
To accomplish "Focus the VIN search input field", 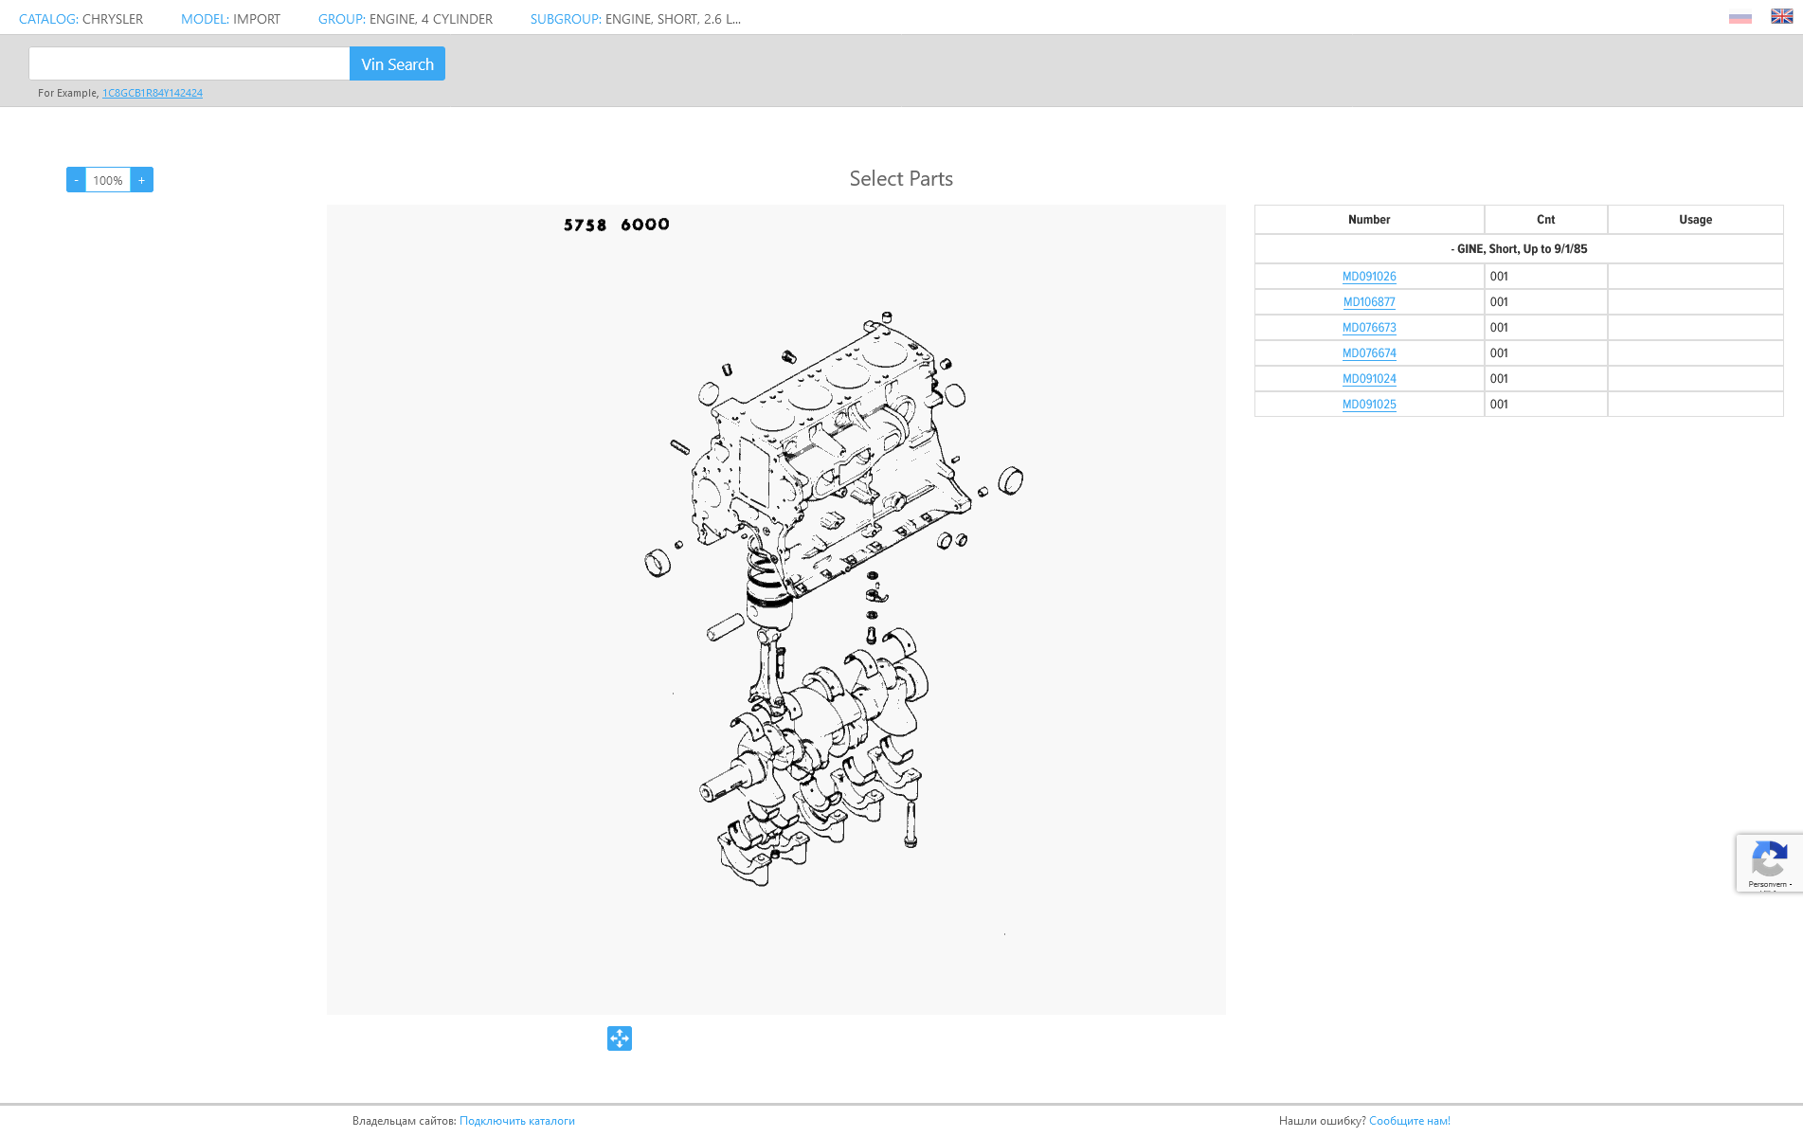I will point(189,63).
